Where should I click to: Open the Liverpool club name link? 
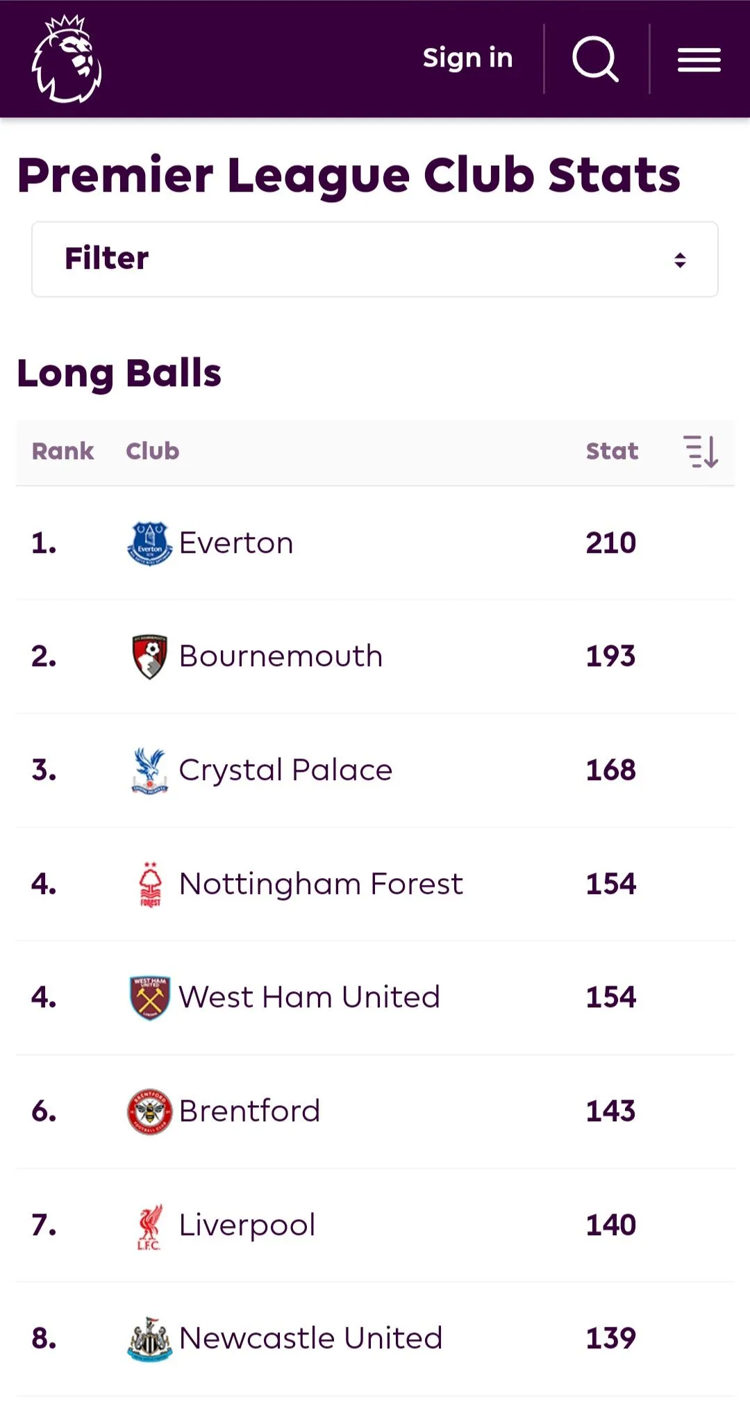click(247, 1225)
